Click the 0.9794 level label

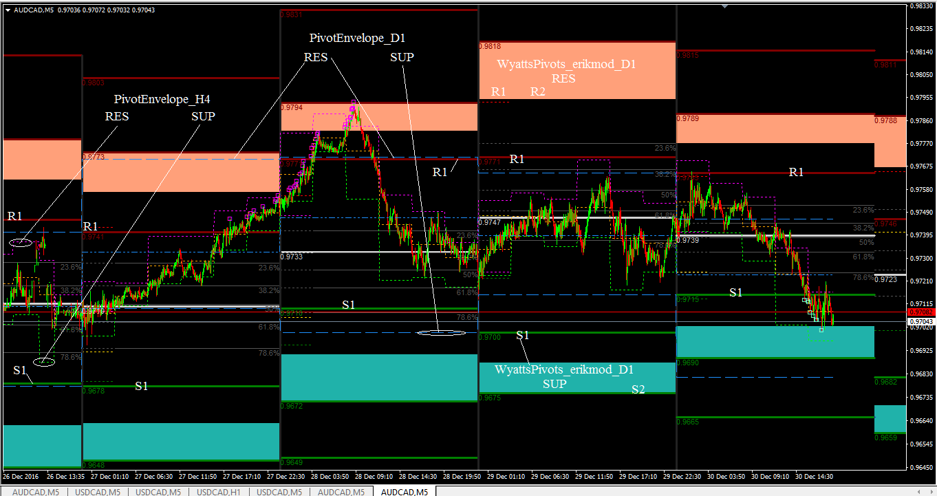(x=292, y=108)
